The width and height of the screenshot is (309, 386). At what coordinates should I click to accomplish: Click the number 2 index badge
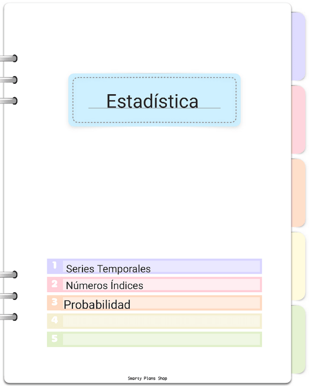click(x=55, y=284)
